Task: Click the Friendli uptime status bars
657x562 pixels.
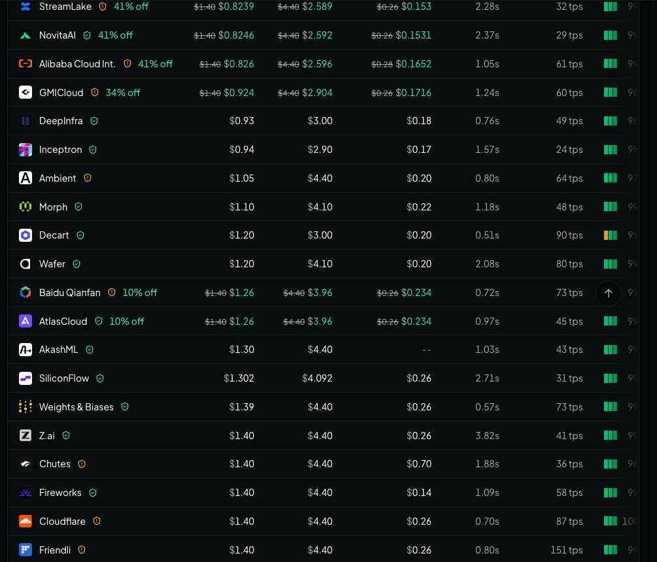Action: coord(611,550)
